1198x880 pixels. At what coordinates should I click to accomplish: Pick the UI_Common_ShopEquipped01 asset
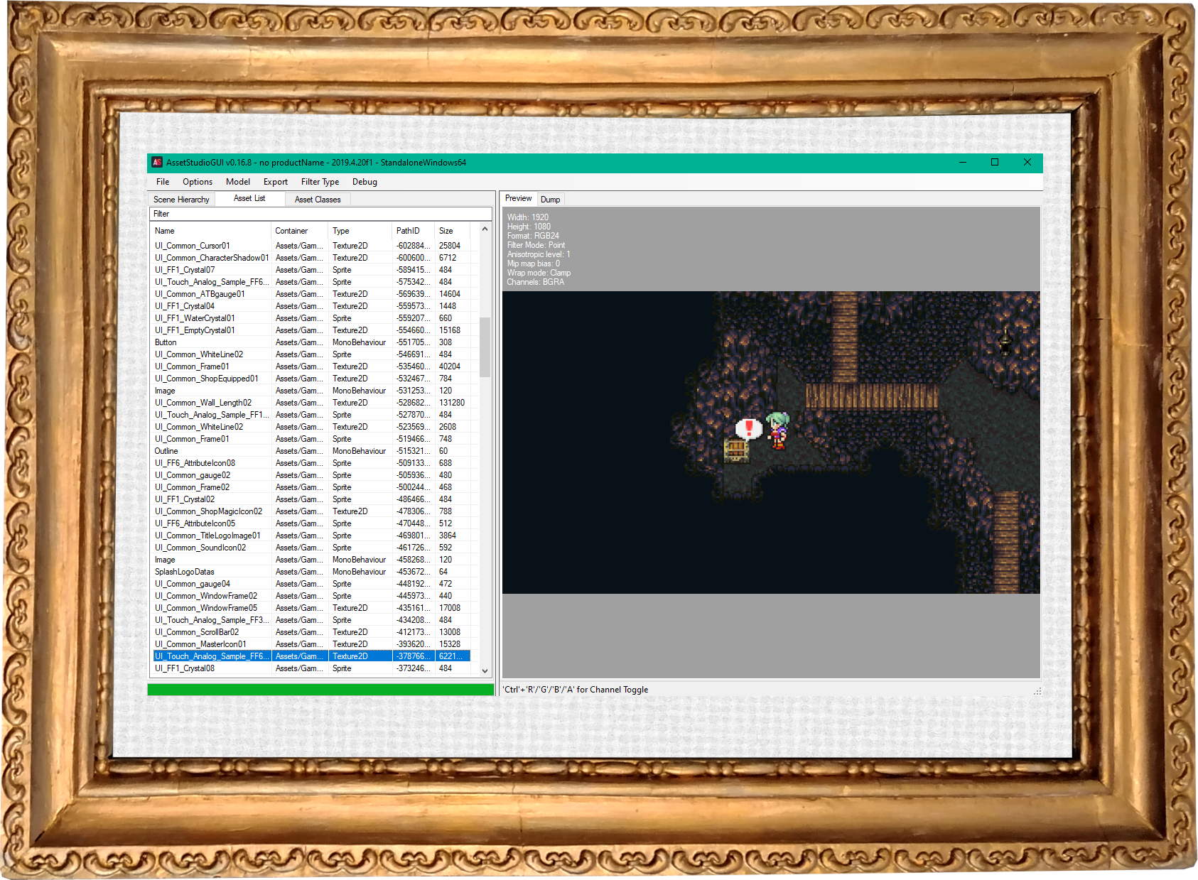pos(311,379)
